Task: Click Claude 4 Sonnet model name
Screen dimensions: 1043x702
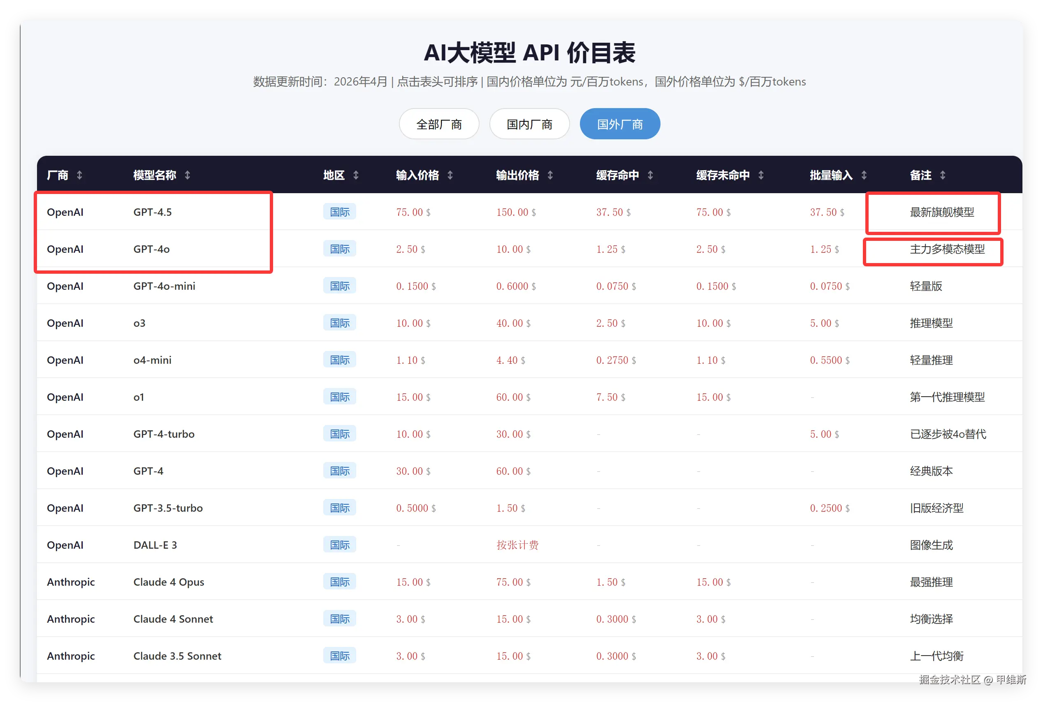Action: [173, 619]
